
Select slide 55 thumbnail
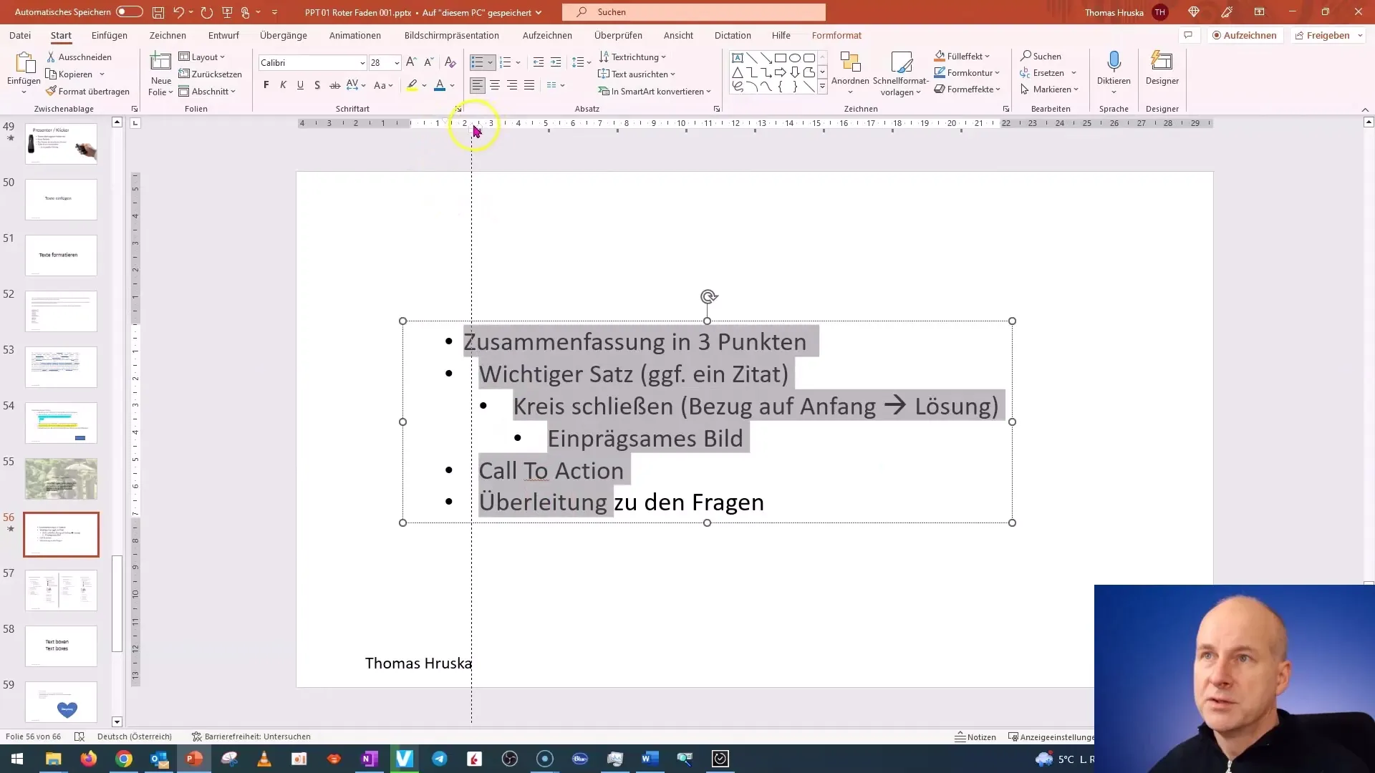point(61,479)
